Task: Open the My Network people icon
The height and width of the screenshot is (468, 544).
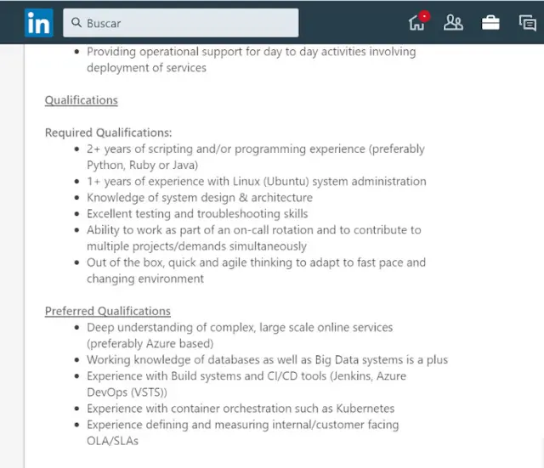Action: click(x=453, y=23)
